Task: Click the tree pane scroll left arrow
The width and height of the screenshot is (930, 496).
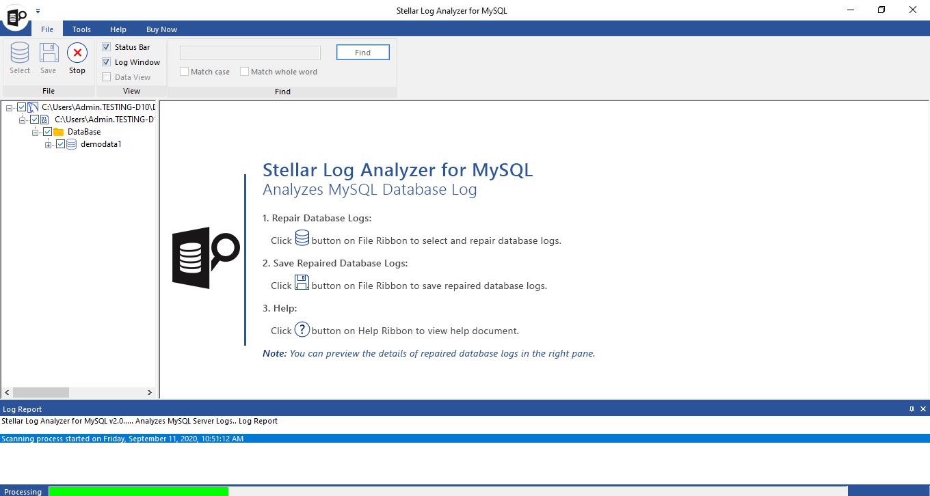Action: 7,393
